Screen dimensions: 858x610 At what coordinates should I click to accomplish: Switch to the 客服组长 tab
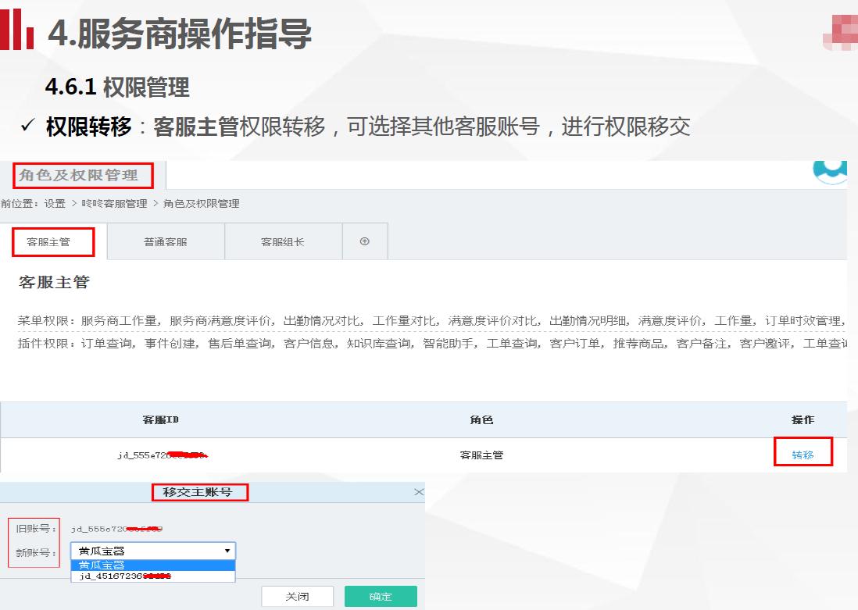click(x=281, y=241)
